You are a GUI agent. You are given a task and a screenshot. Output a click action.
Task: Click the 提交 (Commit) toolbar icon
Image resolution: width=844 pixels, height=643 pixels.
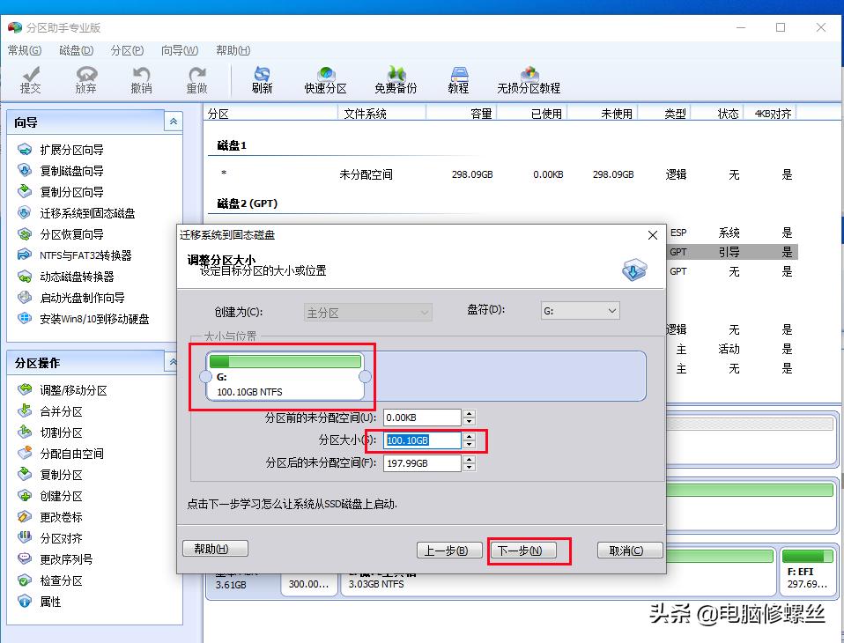(x=31, y=79)
